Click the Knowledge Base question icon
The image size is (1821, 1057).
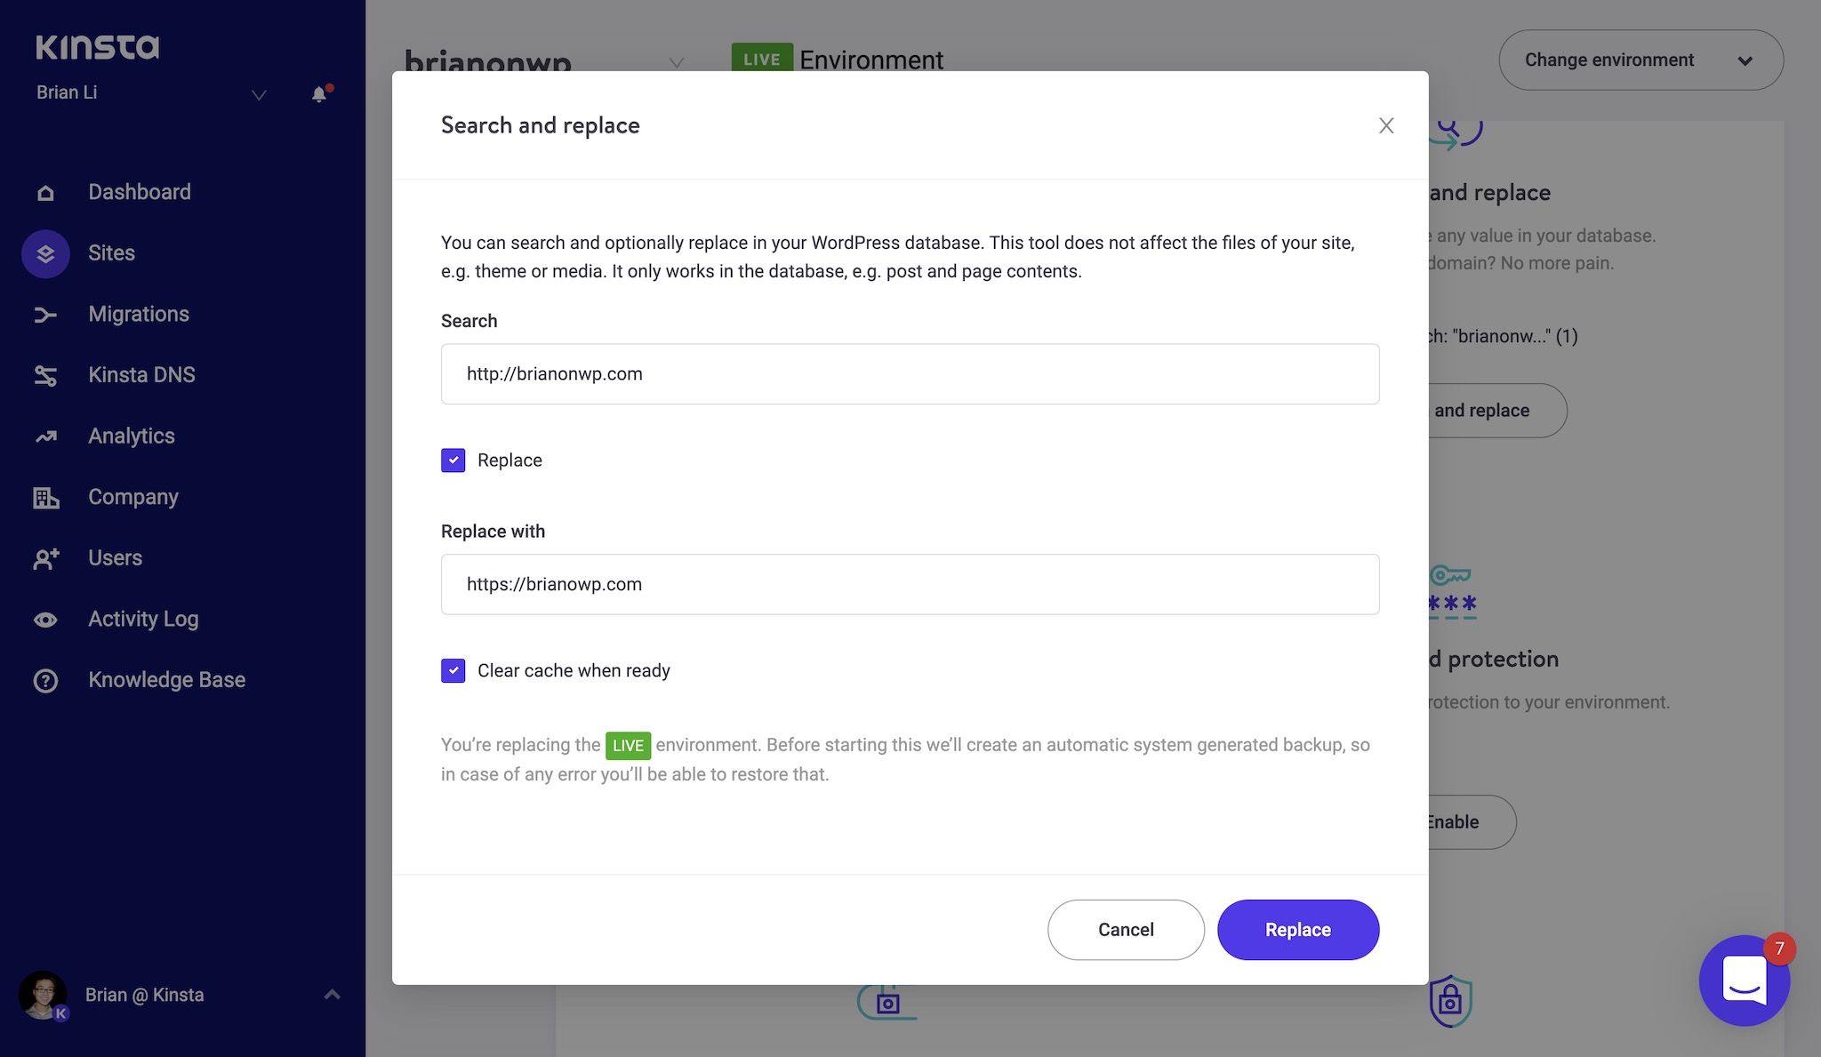pyautogui.click(x=45, y=680)
